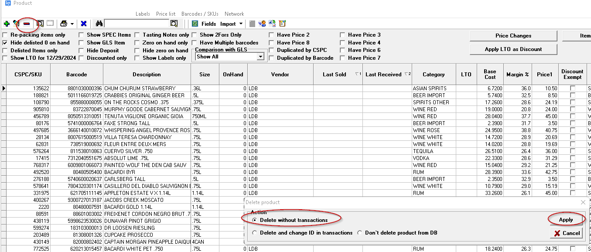Click the Product window app icon
Image resolution: width=591 pixels, height=252 pixels.
coord(7,3)
